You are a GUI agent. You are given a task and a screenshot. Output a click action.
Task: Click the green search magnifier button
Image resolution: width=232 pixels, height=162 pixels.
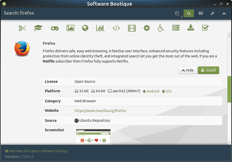click(x=189, y=13)
